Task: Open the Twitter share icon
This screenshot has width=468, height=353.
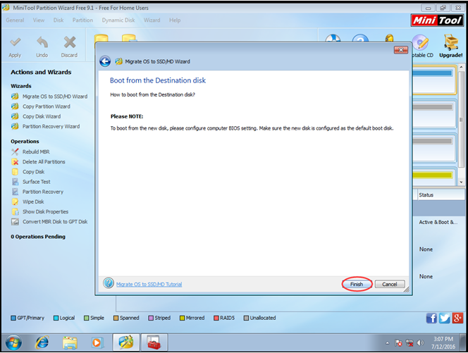Action: pos(445,318)
